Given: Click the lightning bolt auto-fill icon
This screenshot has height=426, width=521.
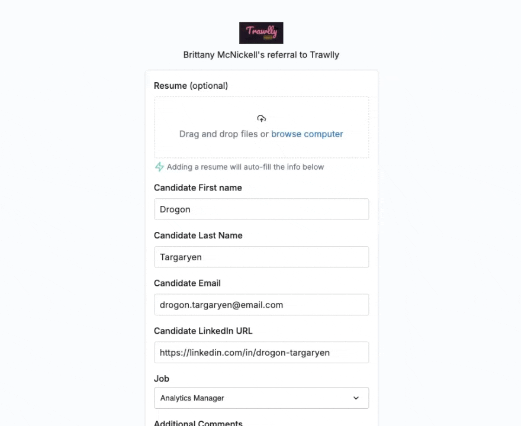Looking at the screenshot, I should pos(159,167).
